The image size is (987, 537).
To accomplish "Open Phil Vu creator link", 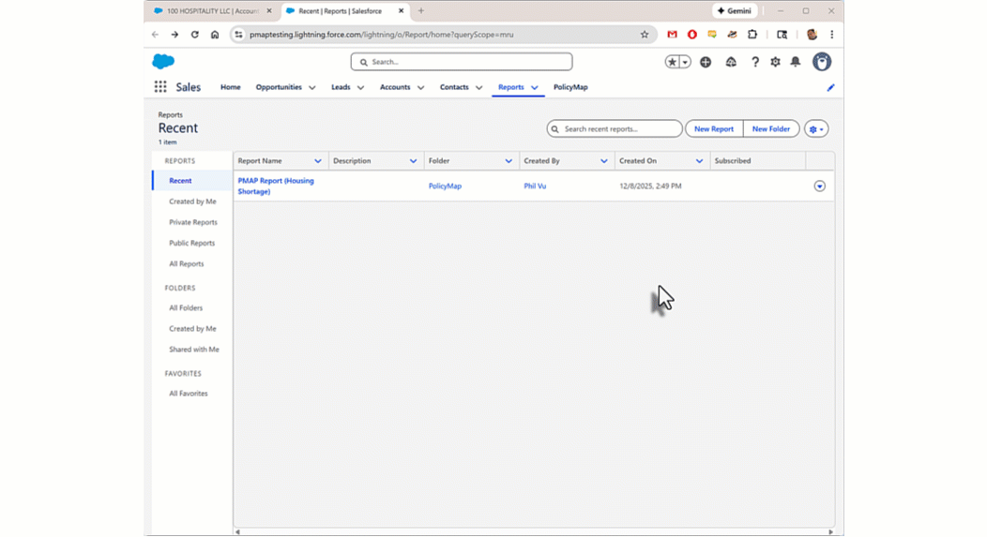I will coord(535,186).
